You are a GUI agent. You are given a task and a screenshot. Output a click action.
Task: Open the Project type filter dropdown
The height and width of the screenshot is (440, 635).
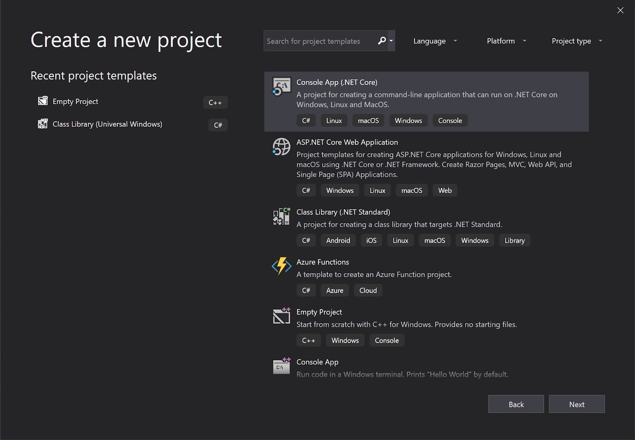577,41
